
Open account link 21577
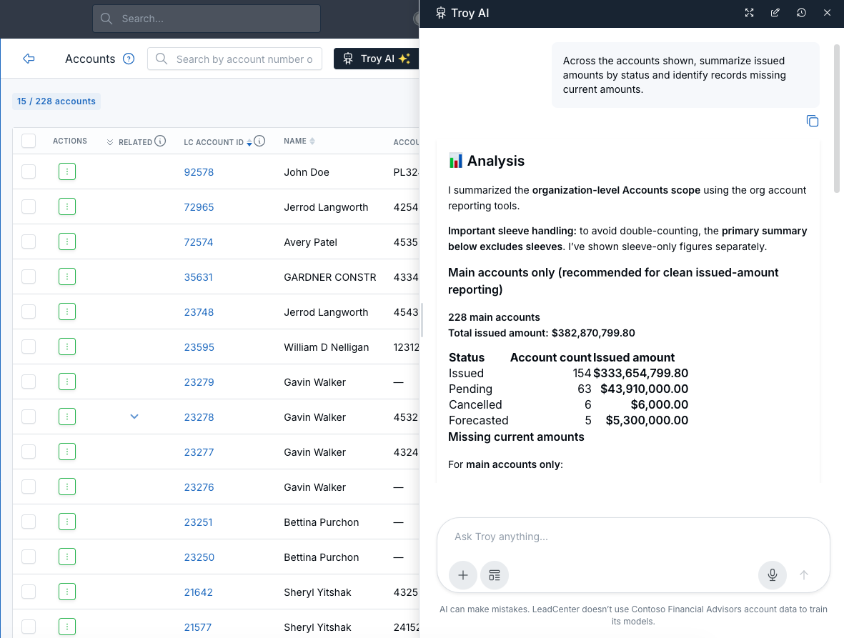click(x=197, y=627)
